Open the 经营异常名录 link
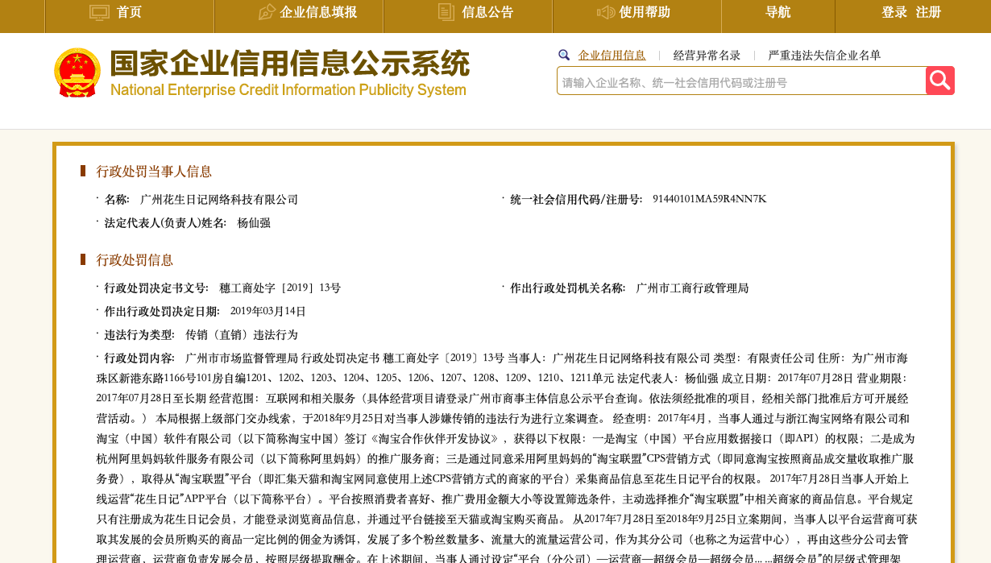This screenshot has height=563, width=991. [707, 55]
